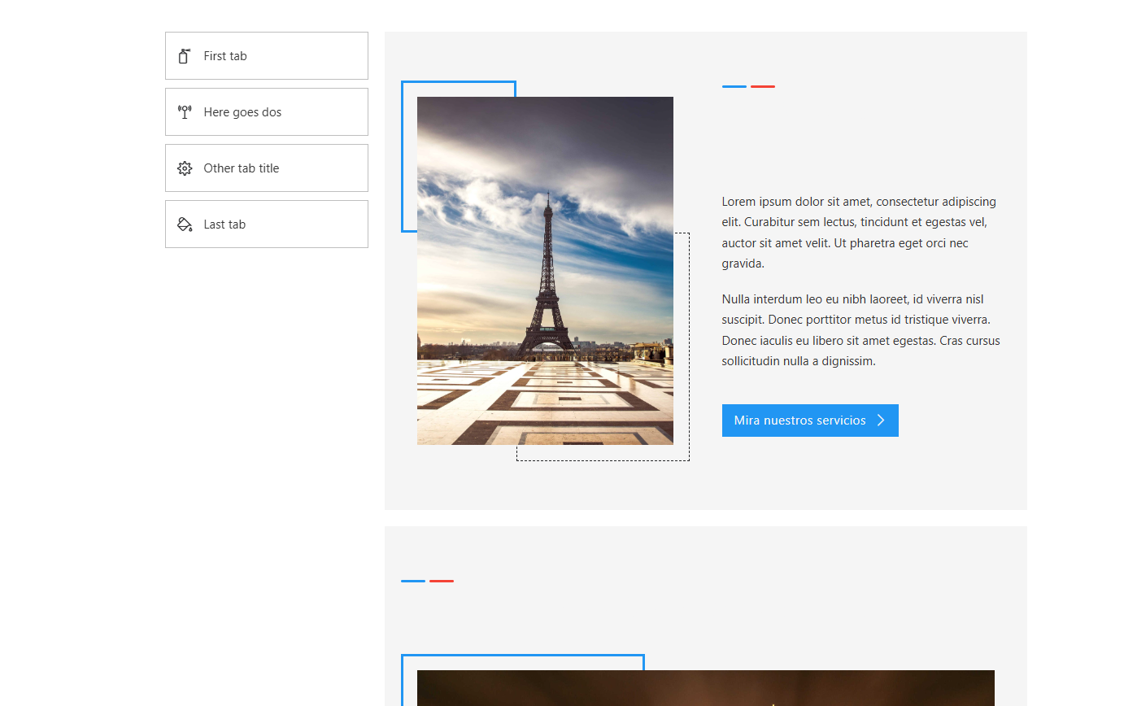The width and height of the screenshot is (1137, 706).
Task: Click the dashed outline frame below the photo
Action: click(602, 460)
